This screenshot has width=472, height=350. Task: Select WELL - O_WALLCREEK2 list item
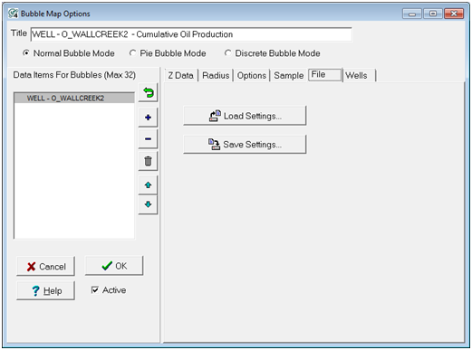[74, 98]
